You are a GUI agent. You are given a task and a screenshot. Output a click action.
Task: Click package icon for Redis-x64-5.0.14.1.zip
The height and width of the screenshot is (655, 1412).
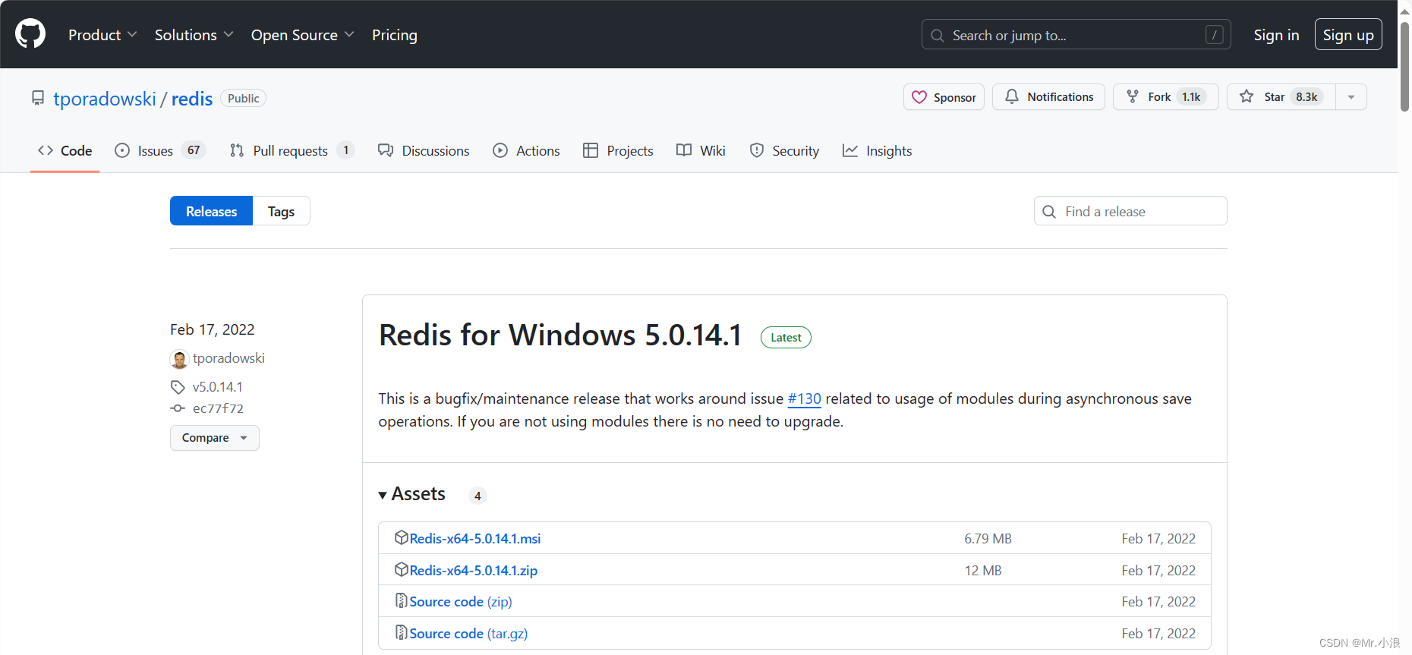pyautogui.click(x=402, y=569)
